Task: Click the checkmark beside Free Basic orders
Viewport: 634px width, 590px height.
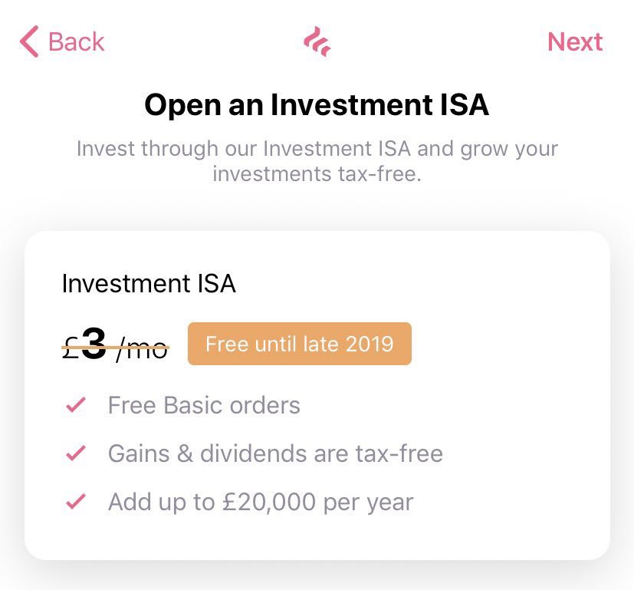Action: pyautogui.click(x=76, y=404)
